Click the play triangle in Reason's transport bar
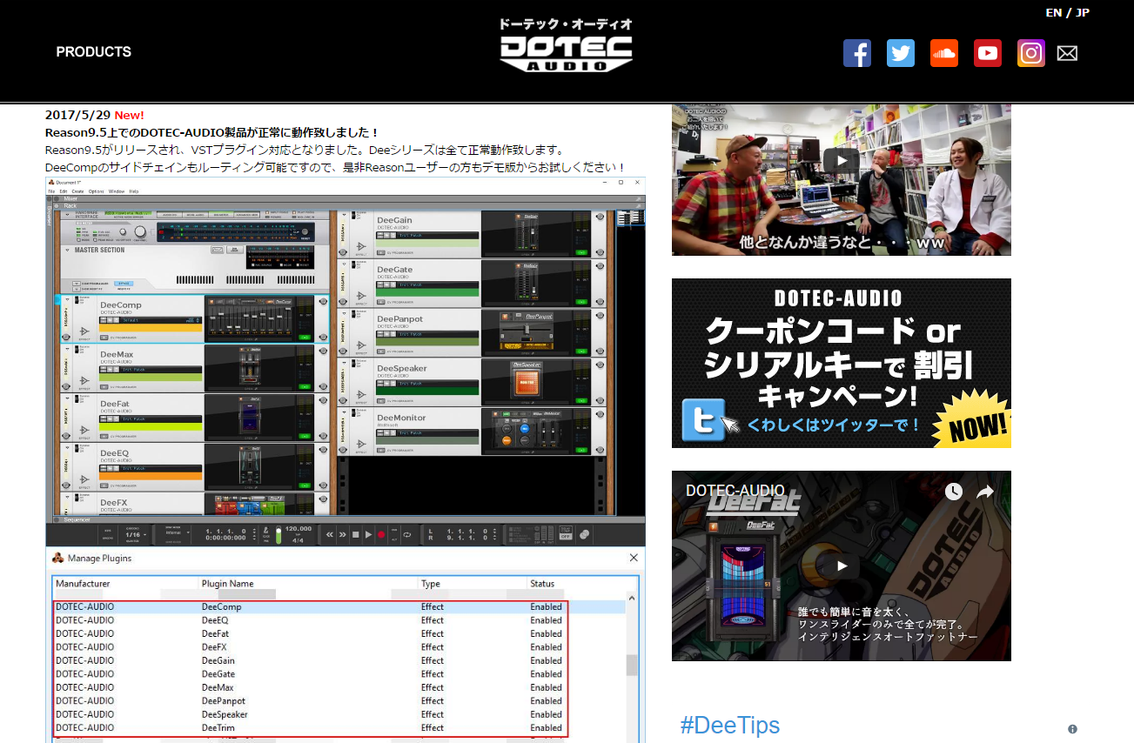The height and width of the screenshot is (743, 1134). click(368, 534)
